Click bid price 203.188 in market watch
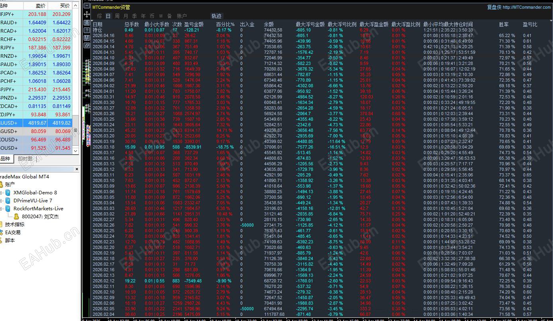The height and width of the screenshot is (321, 553). [x=37, y=14]
